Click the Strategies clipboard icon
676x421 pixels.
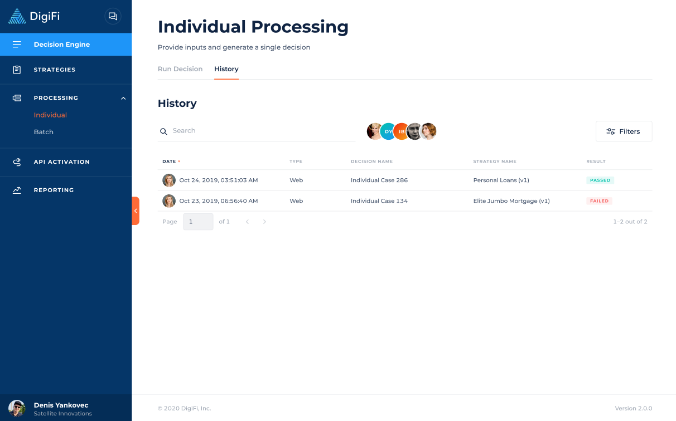(x=17, y=70)
